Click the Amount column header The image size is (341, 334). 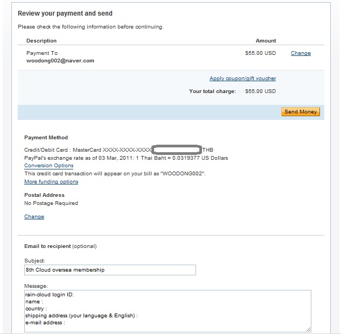click(266, 41)
